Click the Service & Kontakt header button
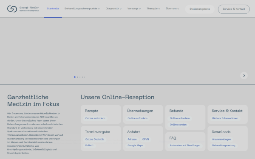The image size is (255, 159). (234, 9)
